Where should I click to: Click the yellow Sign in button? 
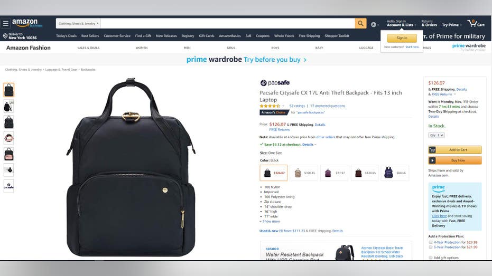402,38
